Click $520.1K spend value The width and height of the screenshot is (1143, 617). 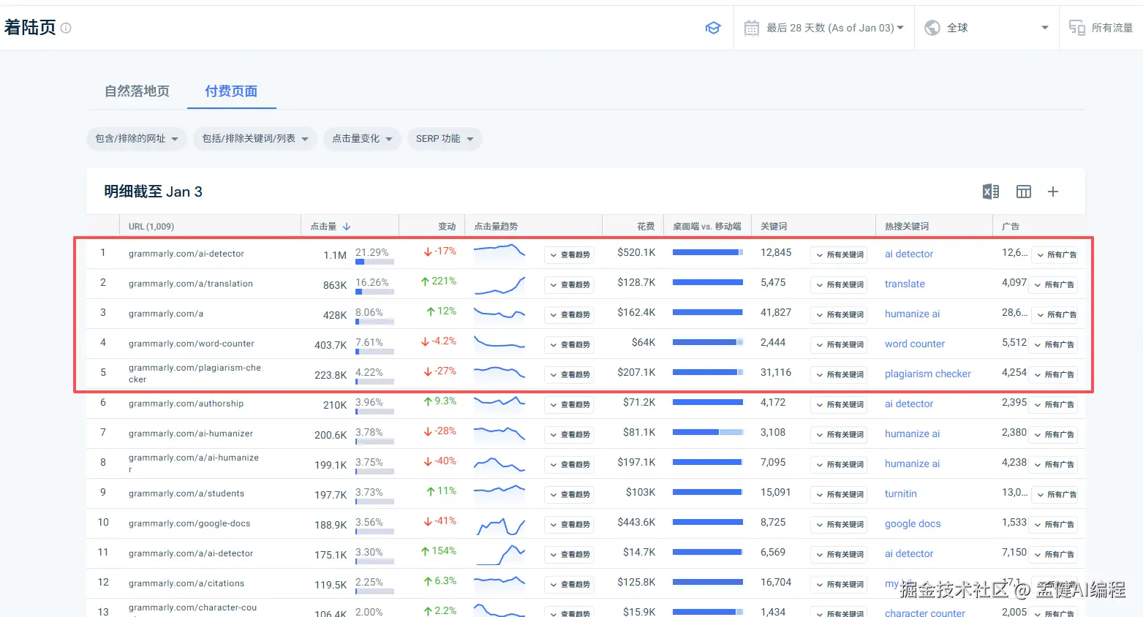(x=636, y=252)
